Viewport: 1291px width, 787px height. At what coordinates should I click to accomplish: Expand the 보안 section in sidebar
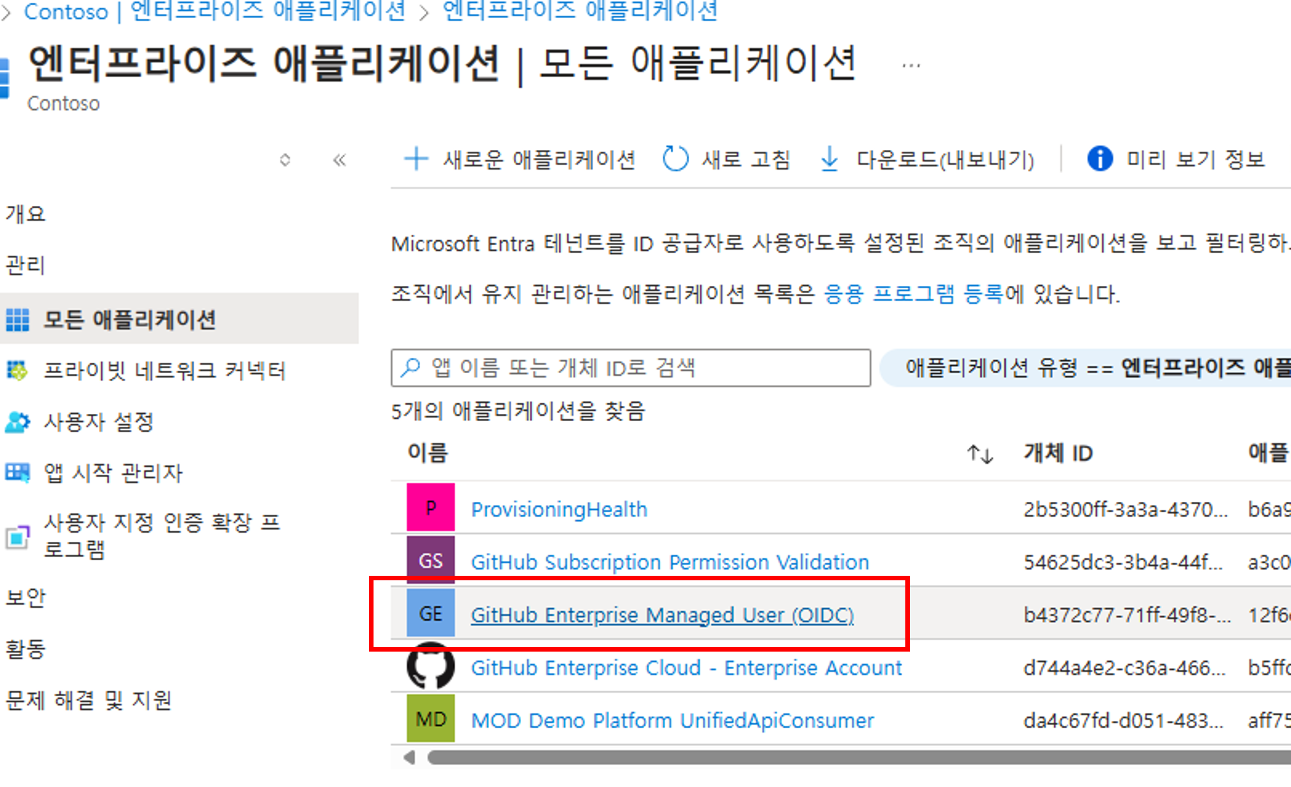point(25,598)
